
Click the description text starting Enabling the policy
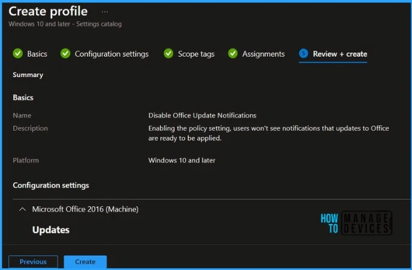click(268, 133)
